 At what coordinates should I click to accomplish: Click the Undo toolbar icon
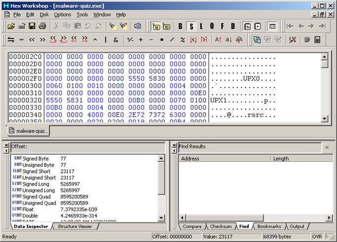pyautogui.click(x=88, y=26)
